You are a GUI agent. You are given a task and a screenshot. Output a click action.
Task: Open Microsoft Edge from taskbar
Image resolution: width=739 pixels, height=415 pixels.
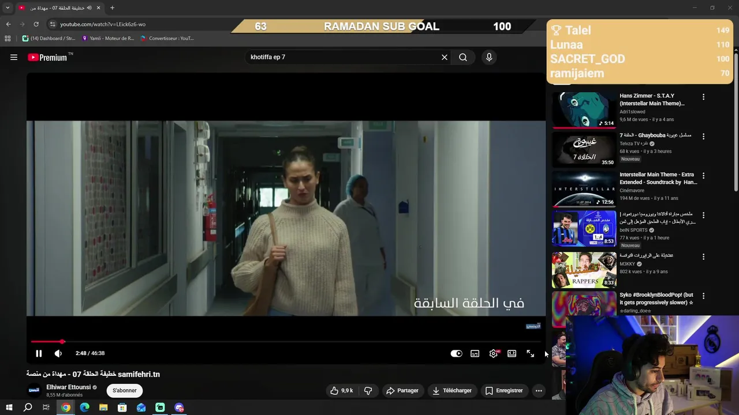pyautogui.click(x=85, y=408)
